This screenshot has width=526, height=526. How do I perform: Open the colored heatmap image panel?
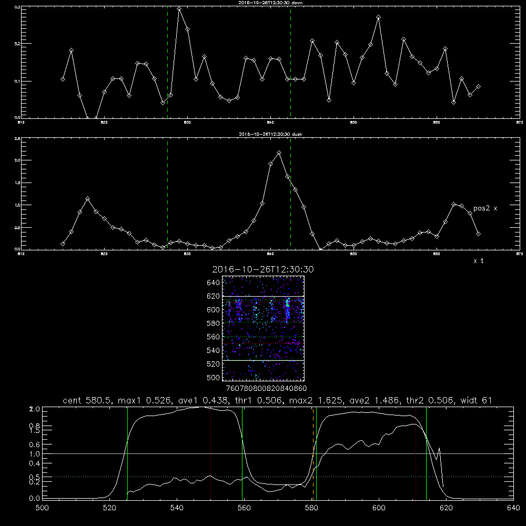click(263, 328)
